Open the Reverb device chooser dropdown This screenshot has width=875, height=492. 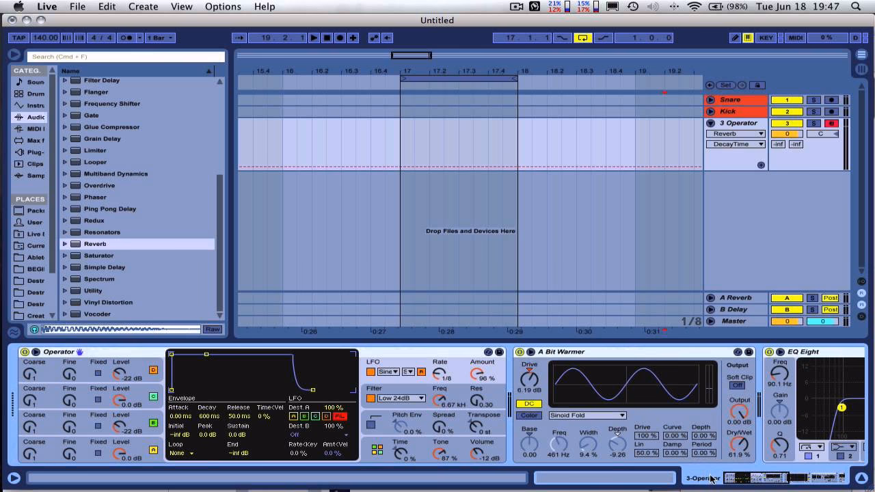pyautogui.click(x=736, y=133)
